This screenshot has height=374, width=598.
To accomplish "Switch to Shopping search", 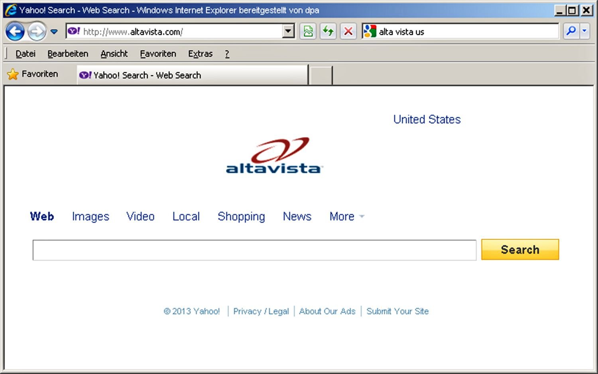I will coord(241,216).
